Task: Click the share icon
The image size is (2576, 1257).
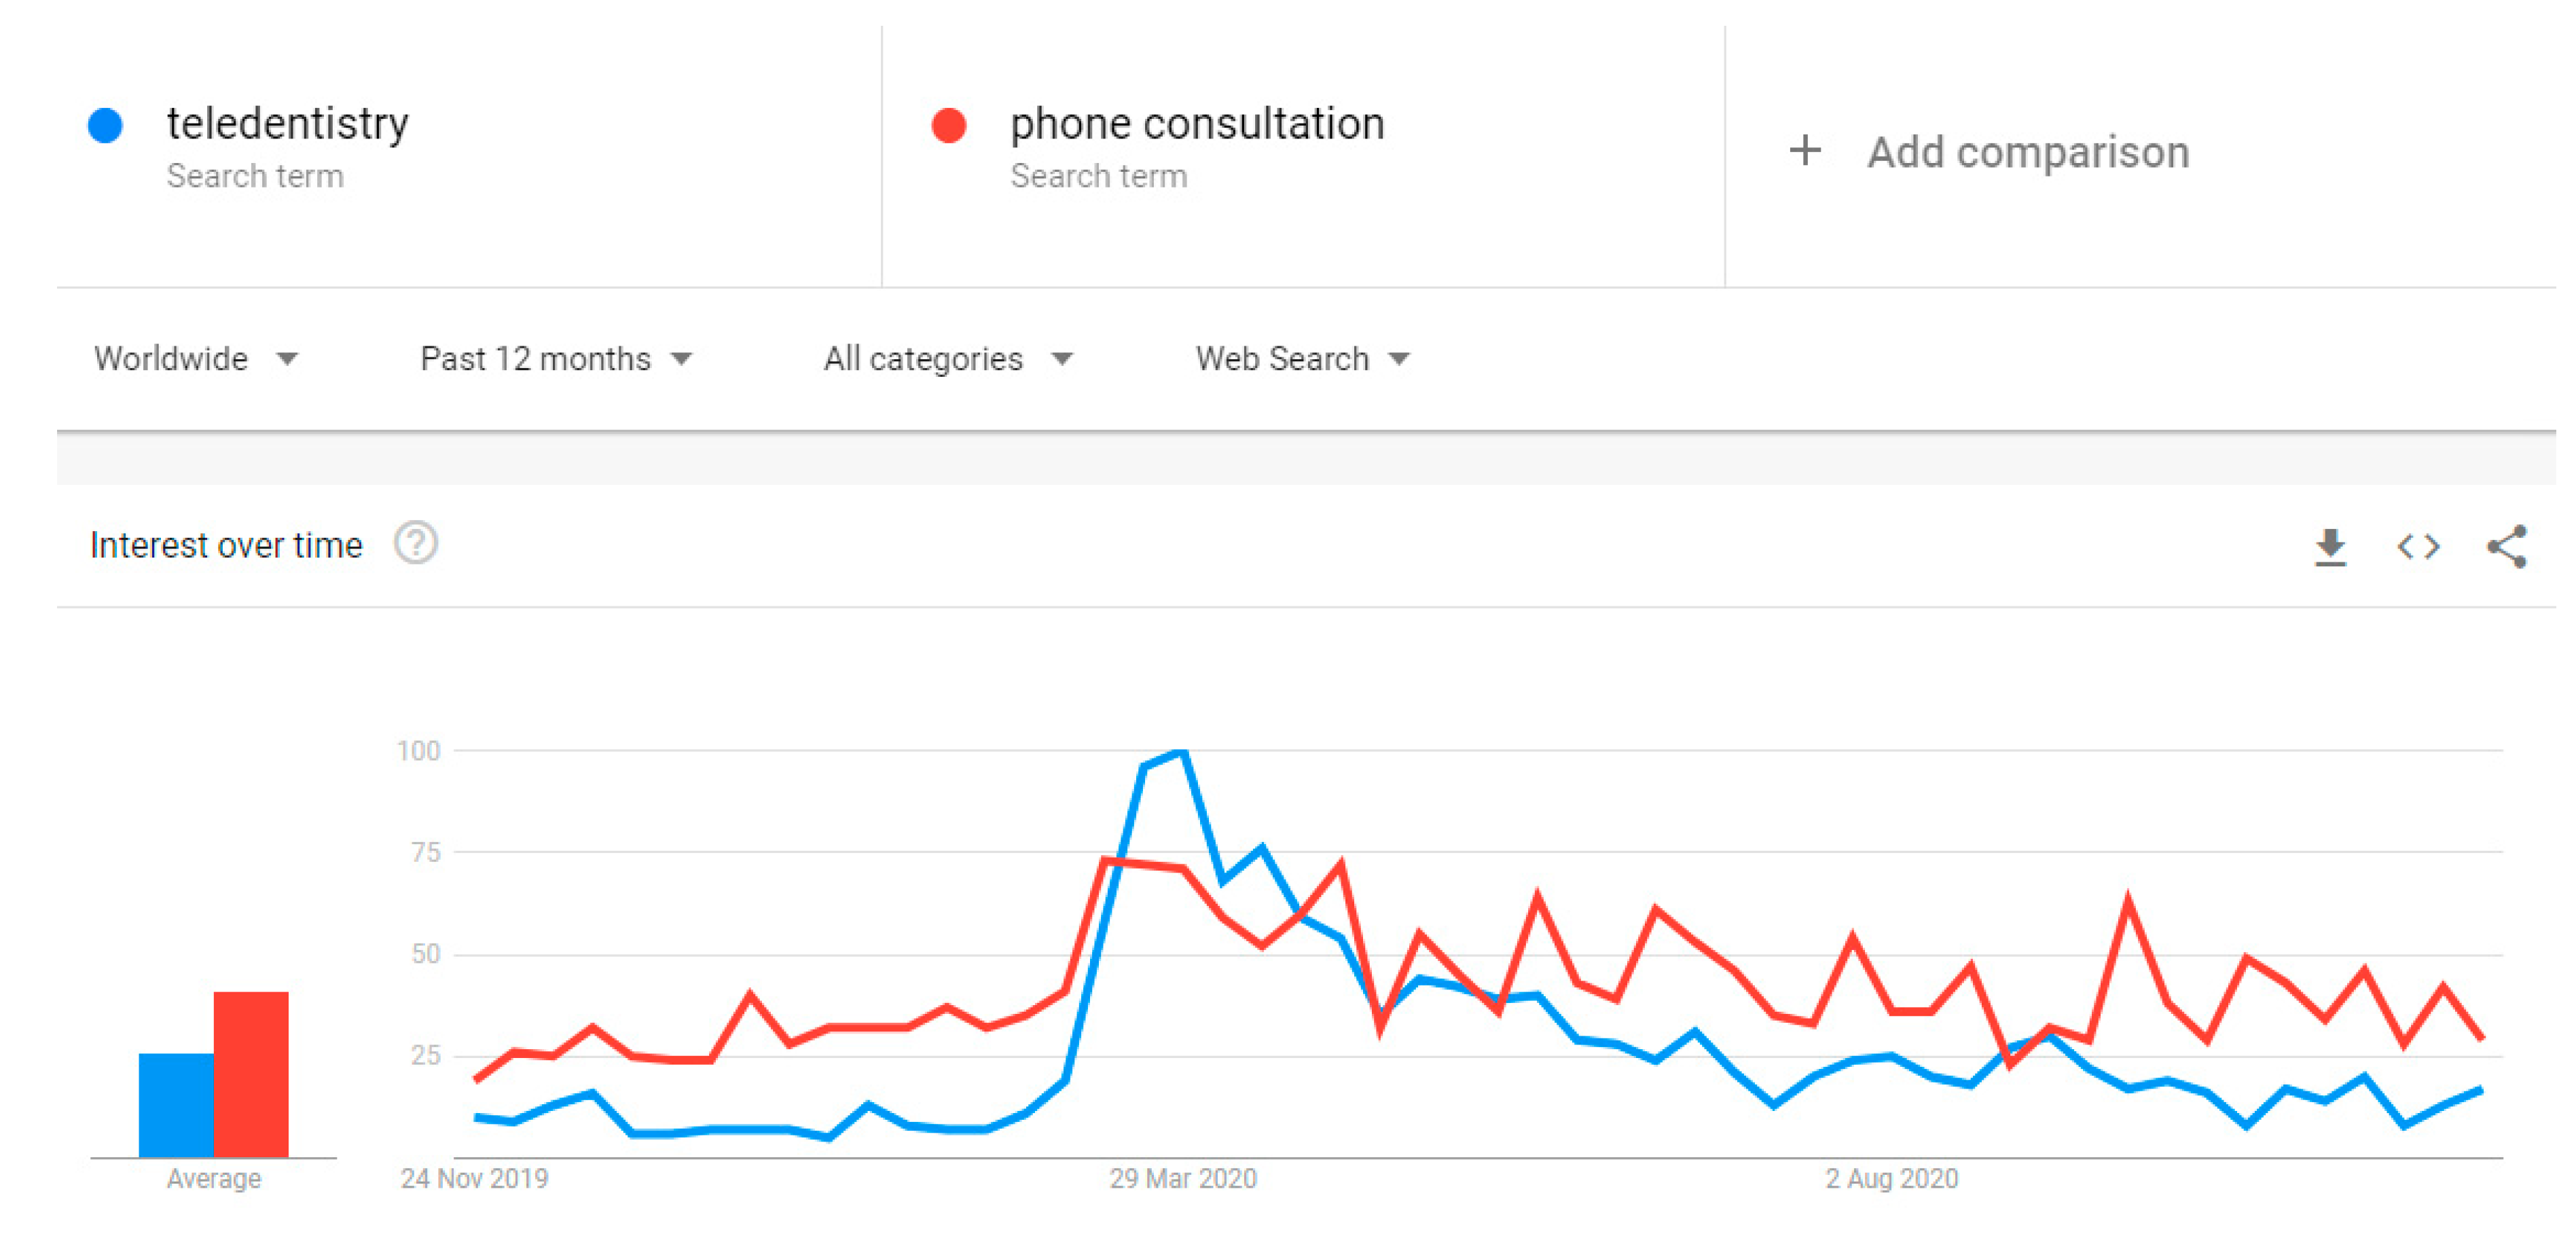Action: pos(2506,547)
